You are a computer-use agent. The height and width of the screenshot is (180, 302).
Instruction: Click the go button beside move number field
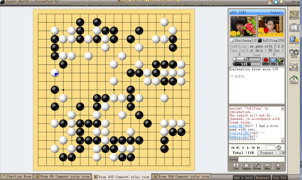pyautogui.click(x=279, y=147)
